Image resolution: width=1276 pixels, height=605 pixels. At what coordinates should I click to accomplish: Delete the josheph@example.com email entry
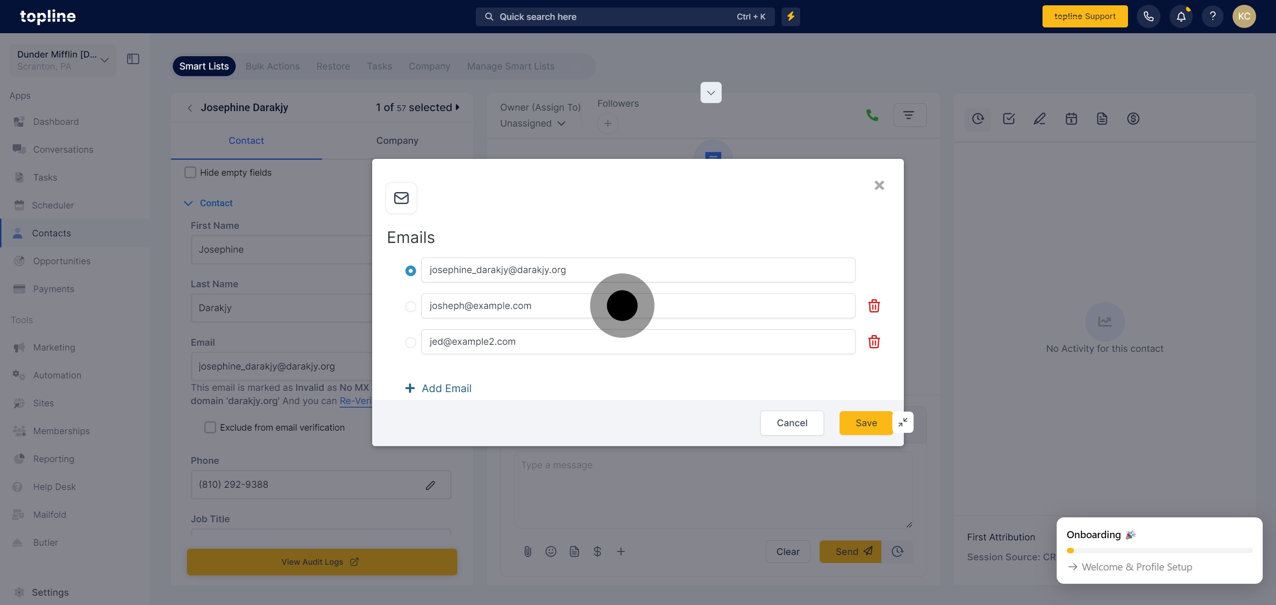(x=874, y=306)
